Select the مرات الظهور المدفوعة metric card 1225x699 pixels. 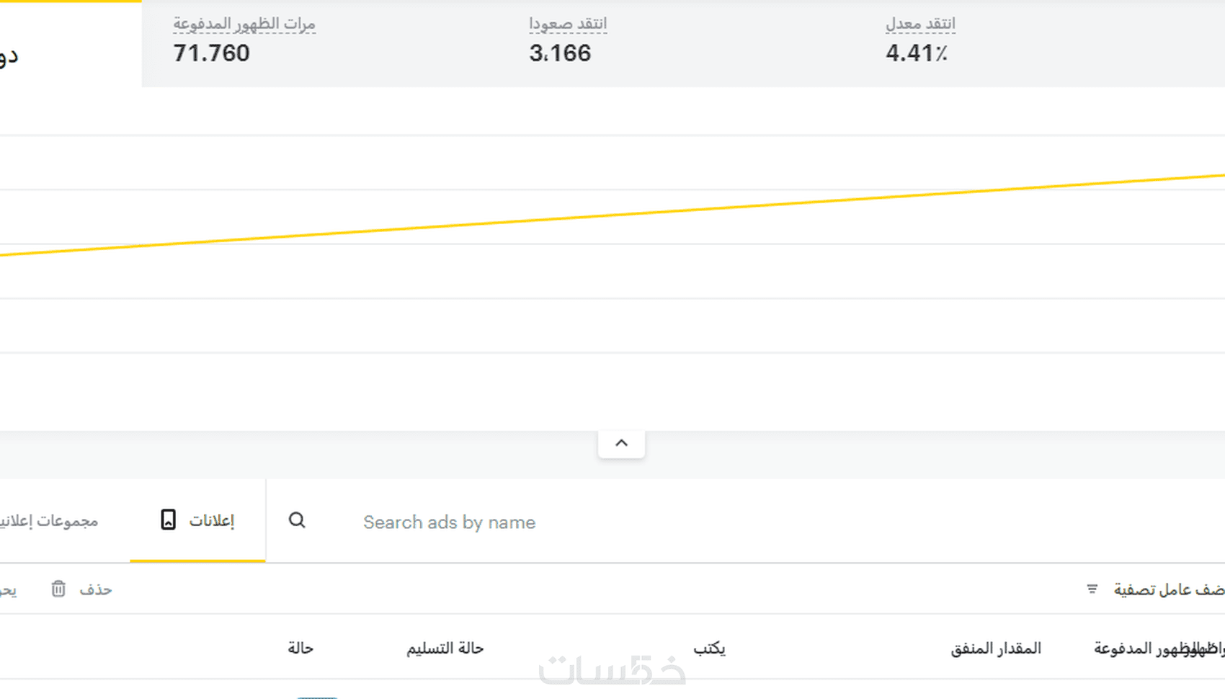point(245,42)
